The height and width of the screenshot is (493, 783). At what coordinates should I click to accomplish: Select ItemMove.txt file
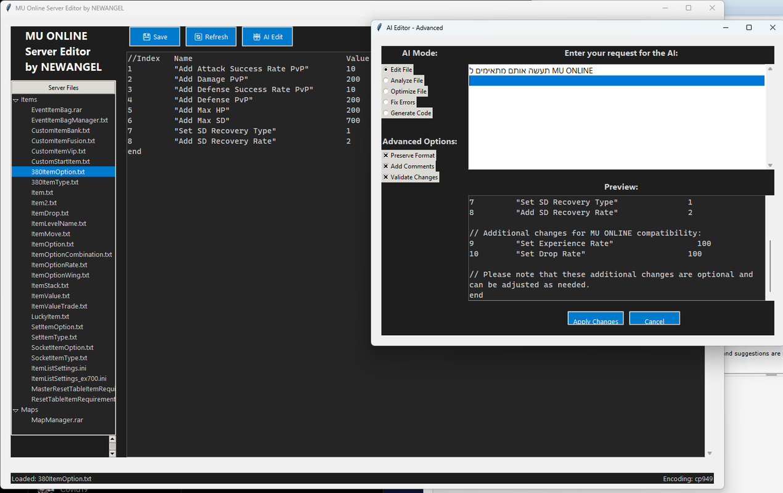click(51, 234)
